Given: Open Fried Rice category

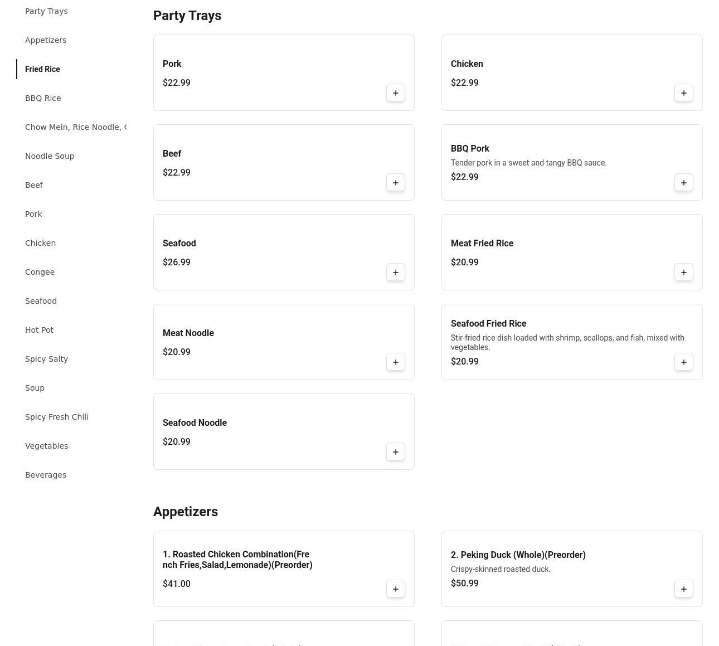Looking at the screenshot, I should 42,69.
